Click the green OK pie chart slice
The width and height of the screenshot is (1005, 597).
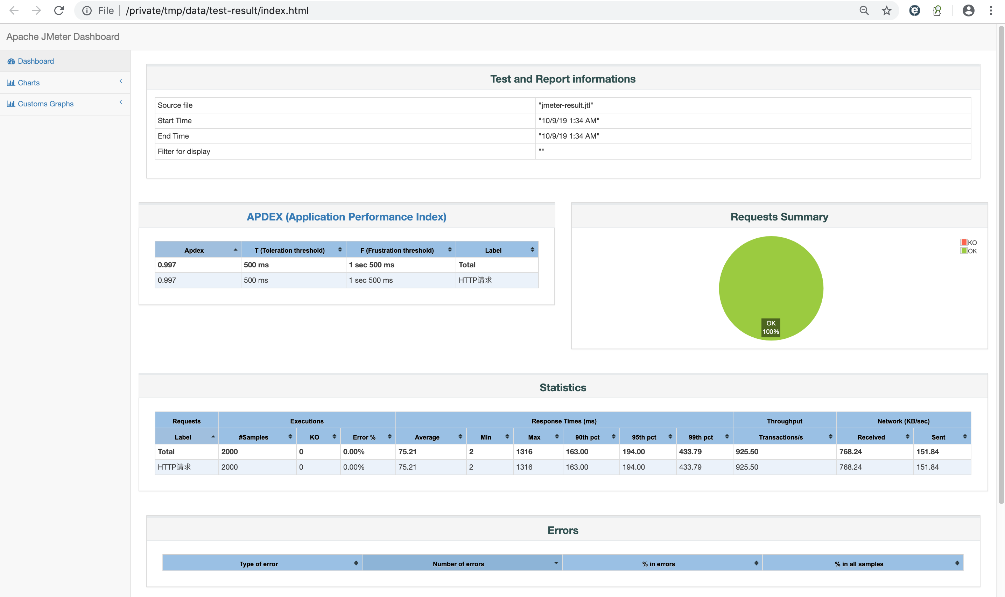(771, 282)
